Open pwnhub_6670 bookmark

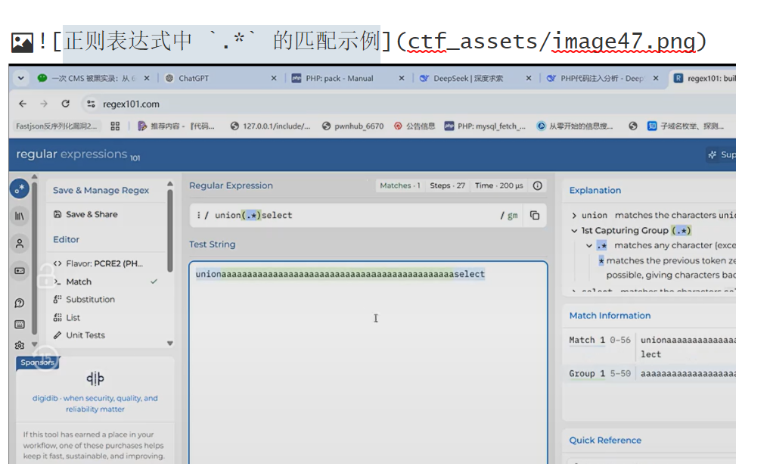(352, 126)
